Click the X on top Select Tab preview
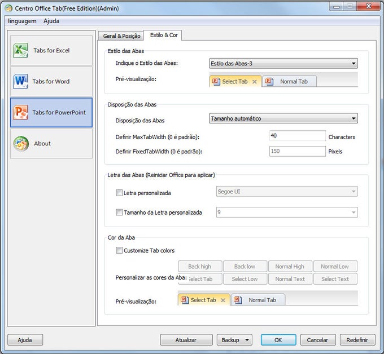Screen dimensions: 384x354 coord(255,82)
